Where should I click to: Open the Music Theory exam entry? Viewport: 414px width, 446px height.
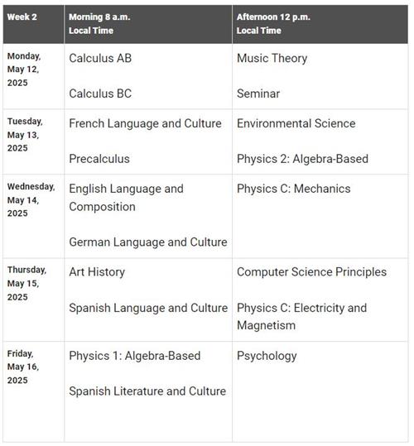[x=272, y=59]
